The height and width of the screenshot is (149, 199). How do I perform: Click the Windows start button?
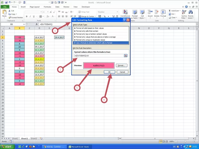[x=7, y=146]
